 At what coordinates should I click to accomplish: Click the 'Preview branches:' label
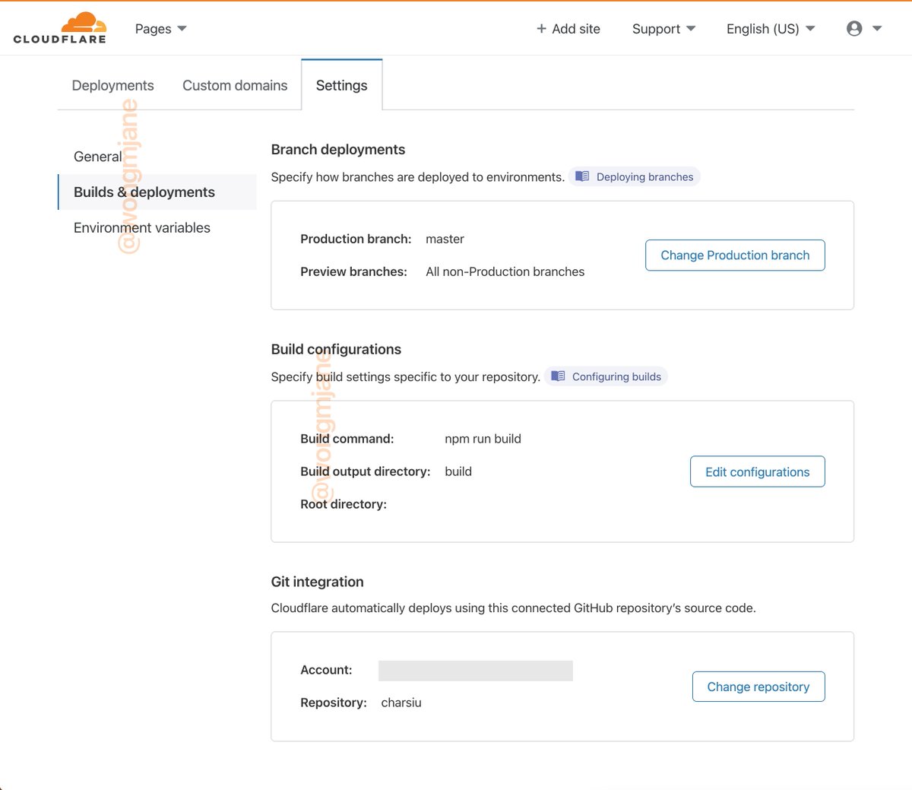(x=353, y=271)
